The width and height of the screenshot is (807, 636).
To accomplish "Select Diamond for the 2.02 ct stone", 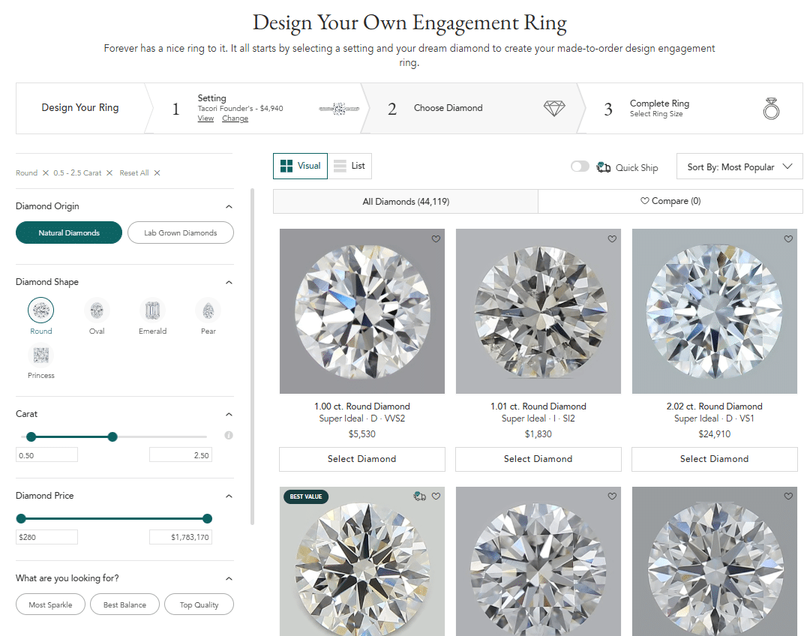I will [x=714, y=459].
